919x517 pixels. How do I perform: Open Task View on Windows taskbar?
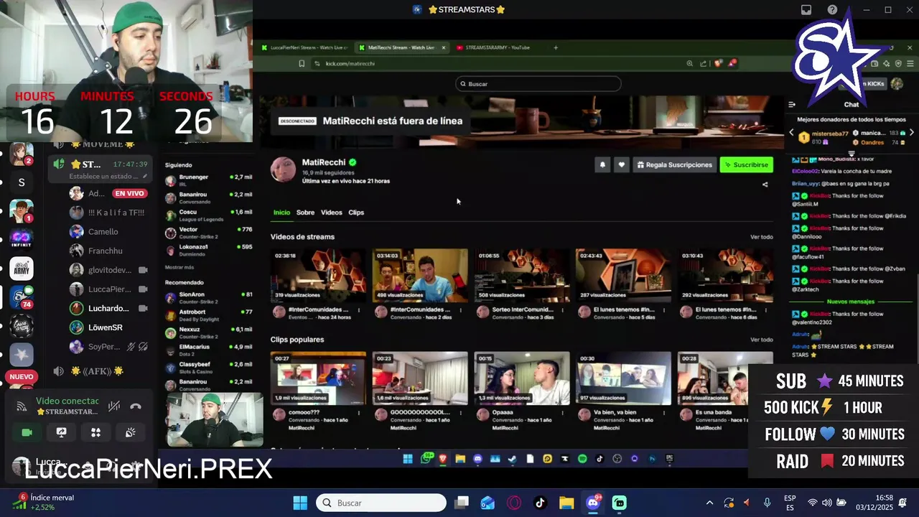pos(462,503)
